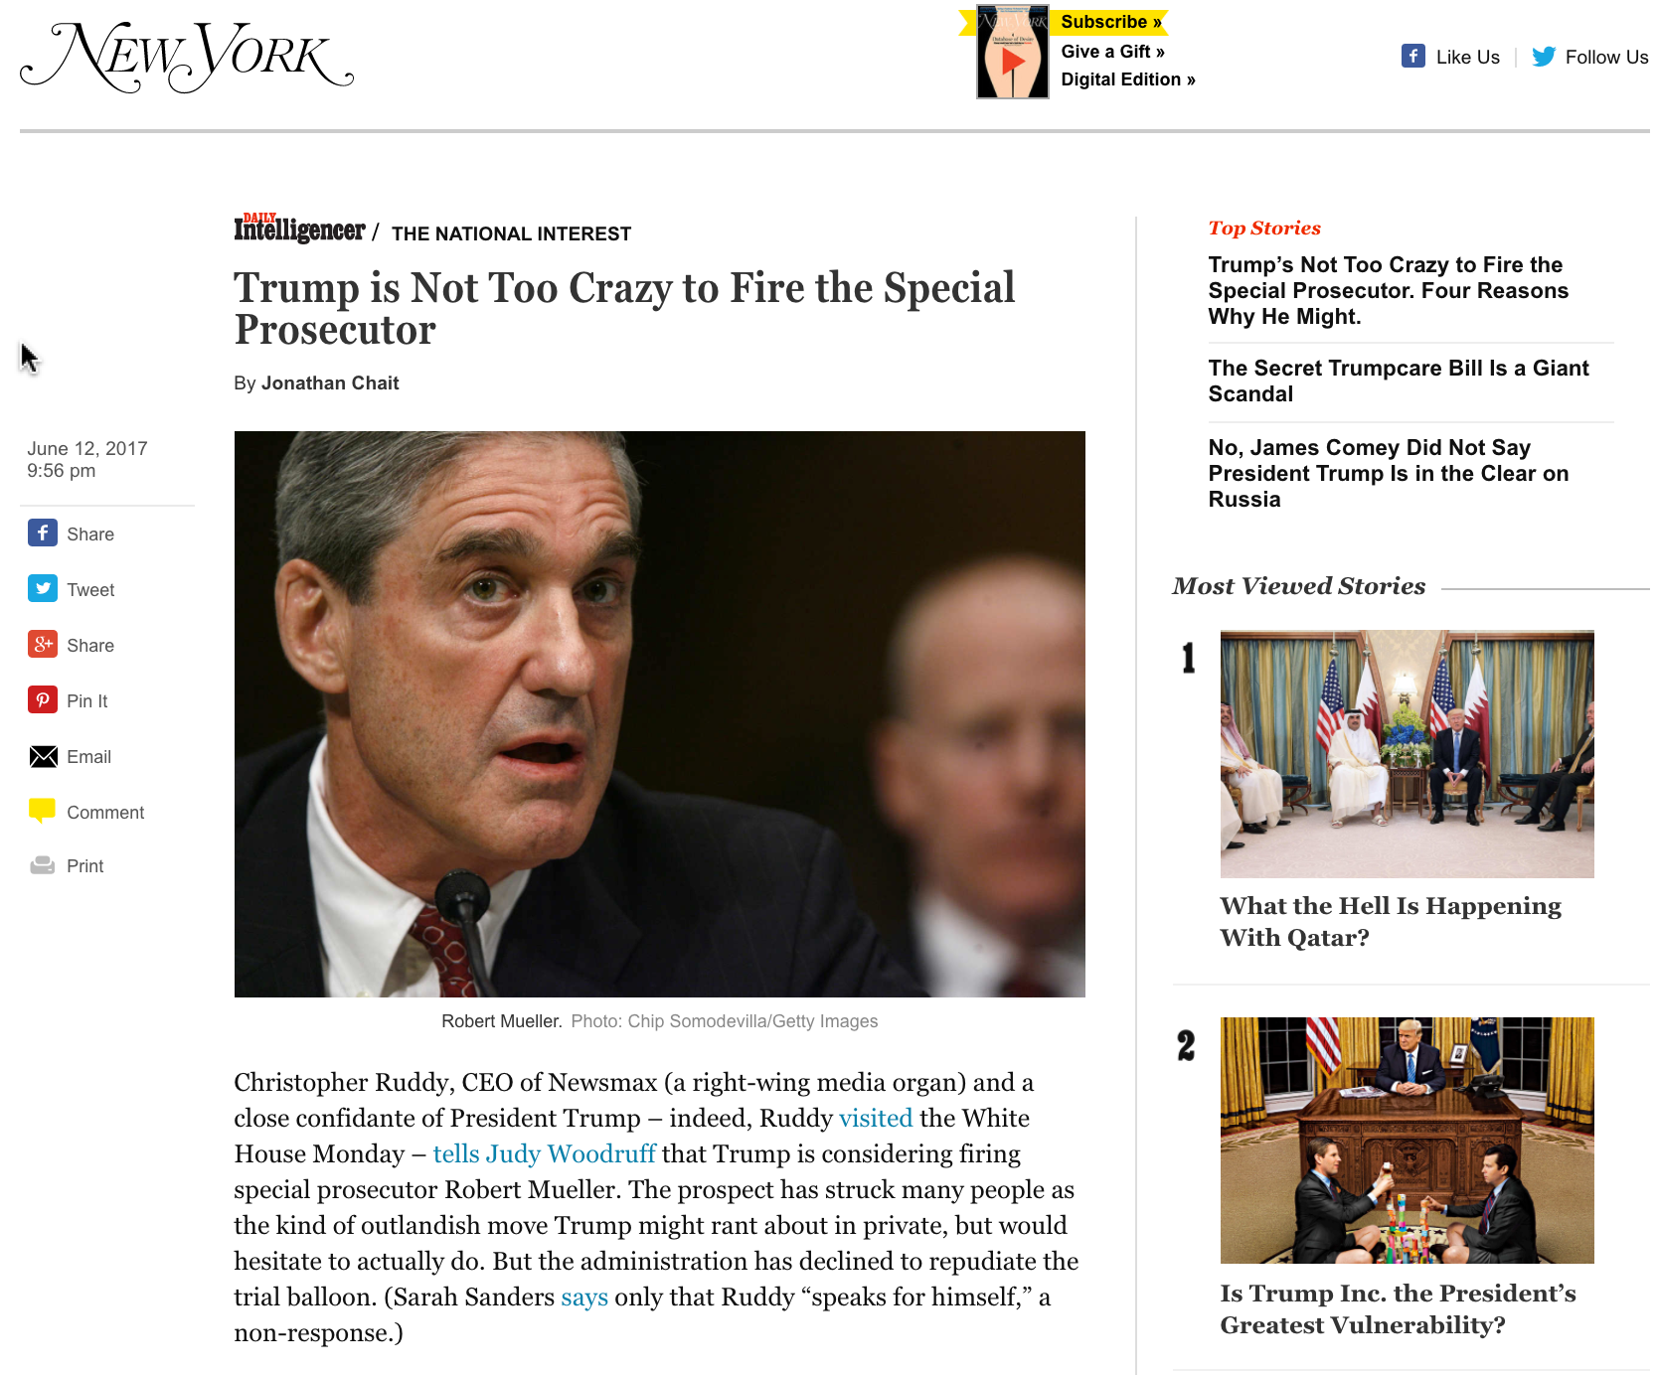Open the Digital Edition link
Screen dimensions: 1658x1375
[x=1128, y=79]
